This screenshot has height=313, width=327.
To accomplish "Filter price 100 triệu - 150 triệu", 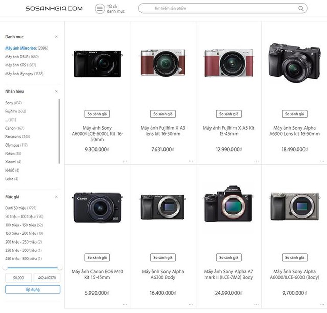I will coord(24,225).
